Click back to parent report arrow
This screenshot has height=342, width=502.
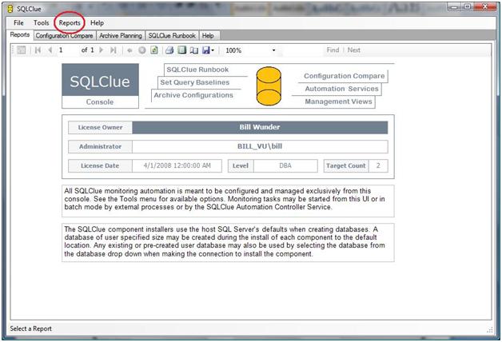point(129,50)
